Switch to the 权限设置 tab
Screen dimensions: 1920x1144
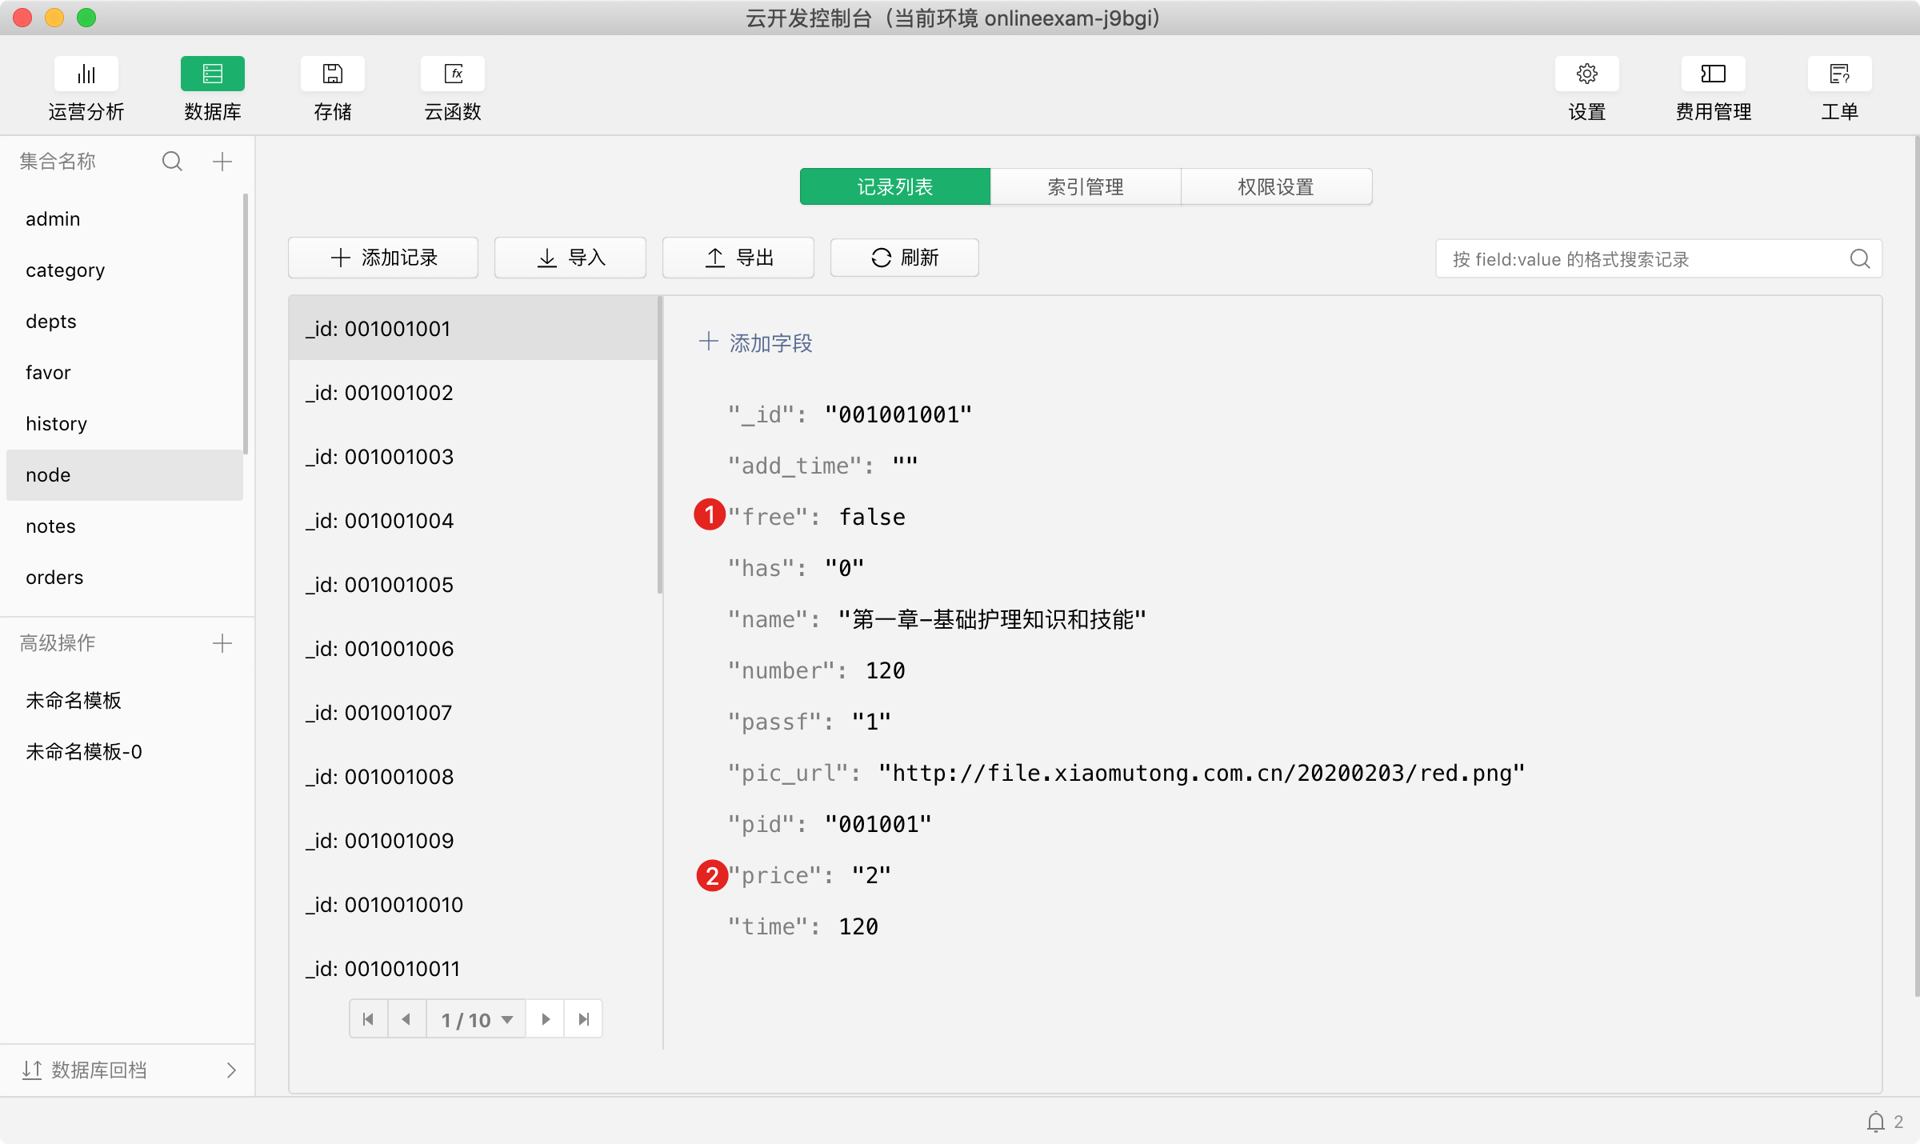1275,186
